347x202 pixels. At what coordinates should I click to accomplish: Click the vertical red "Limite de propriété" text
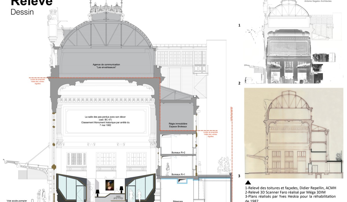[231, 114]
